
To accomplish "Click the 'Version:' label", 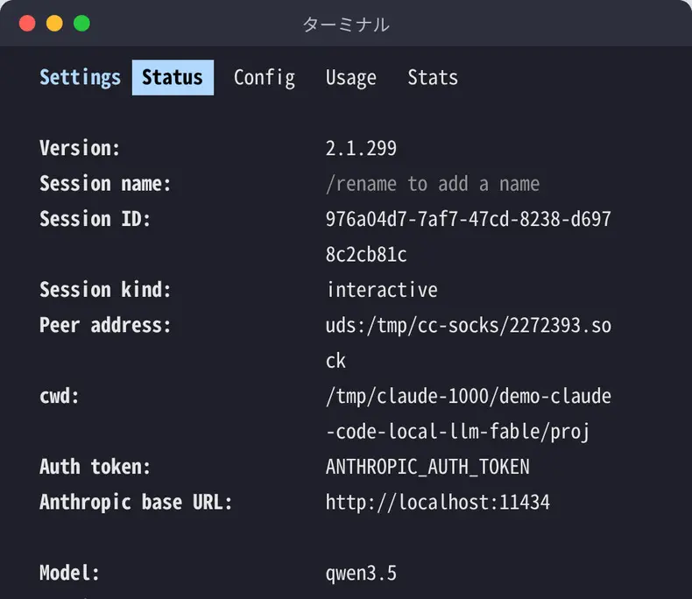I will [x=80, y=148].
